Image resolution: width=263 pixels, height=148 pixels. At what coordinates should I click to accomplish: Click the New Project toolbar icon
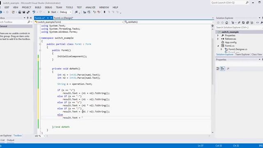(13, 12)
